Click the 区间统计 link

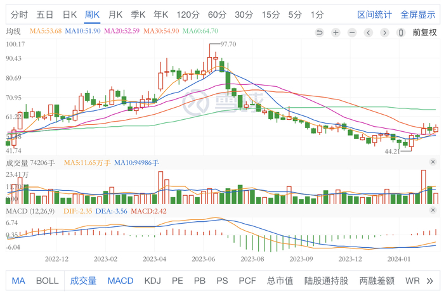374,14
